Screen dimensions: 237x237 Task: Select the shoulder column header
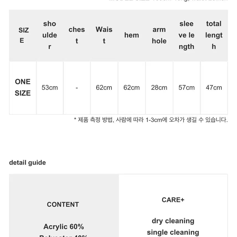(50, 35)
